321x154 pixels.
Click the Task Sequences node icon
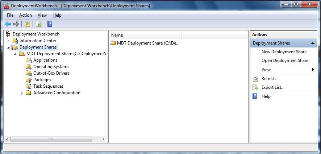click(x=29, y=86)
